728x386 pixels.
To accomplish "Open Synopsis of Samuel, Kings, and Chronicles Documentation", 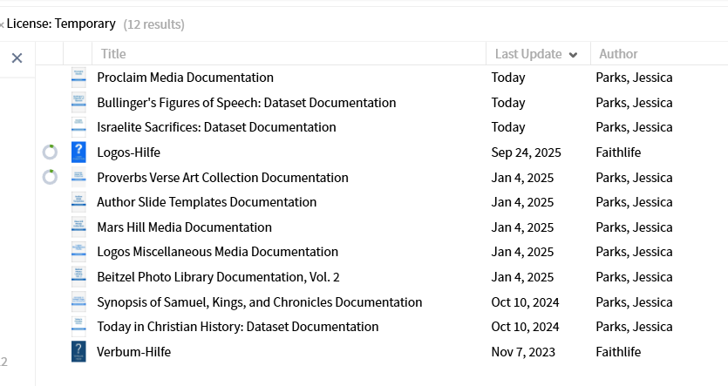I will click(x=259, y=302).
